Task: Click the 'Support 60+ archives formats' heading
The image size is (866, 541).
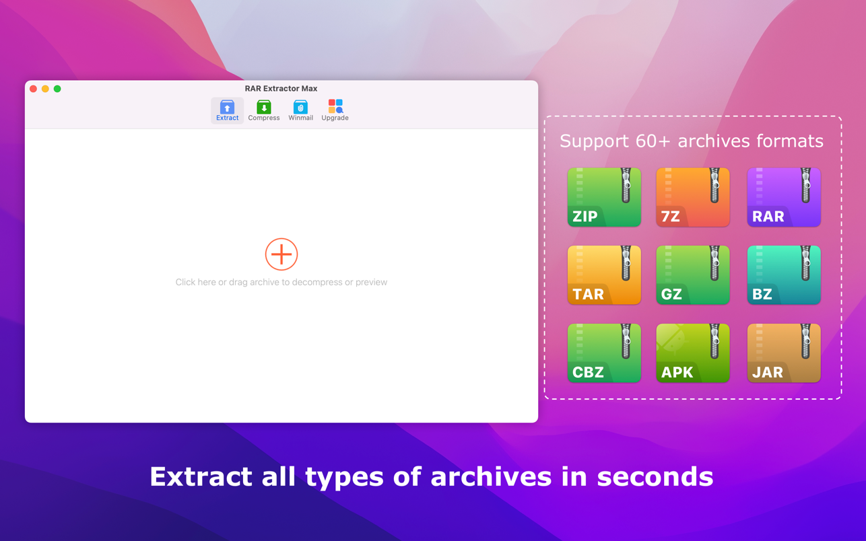Action: (x=692, y=141)
